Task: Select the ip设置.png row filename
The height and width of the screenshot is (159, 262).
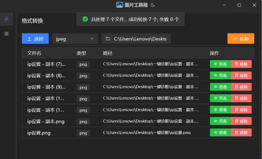Action: (x=39, y=133)
